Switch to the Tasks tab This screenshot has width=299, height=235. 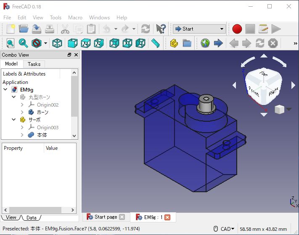pos(34,64)
